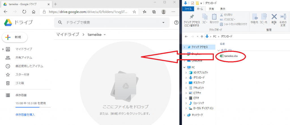
Task: Click the browser refresh icon
Action: tap(24, 12)
